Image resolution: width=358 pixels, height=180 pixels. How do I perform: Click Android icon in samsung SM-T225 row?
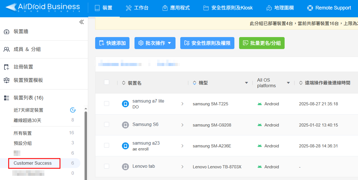[x=260, y=104]
